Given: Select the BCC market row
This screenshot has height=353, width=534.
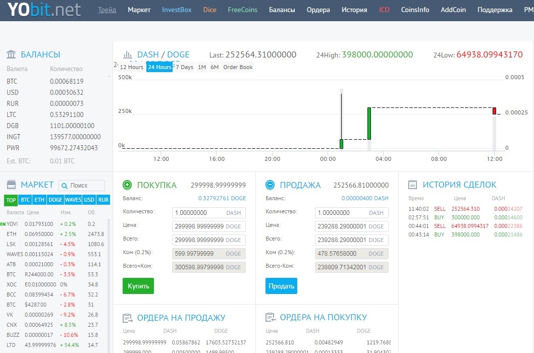Looking at the screenshot, I should click(x=55, y=295).
